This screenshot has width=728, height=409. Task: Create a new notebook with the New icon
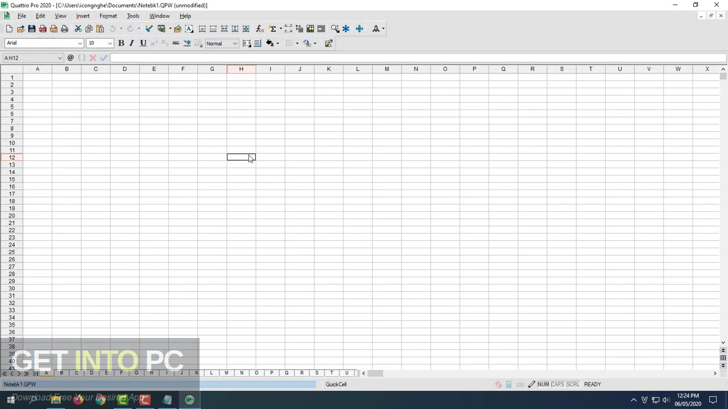coord(9,29)
